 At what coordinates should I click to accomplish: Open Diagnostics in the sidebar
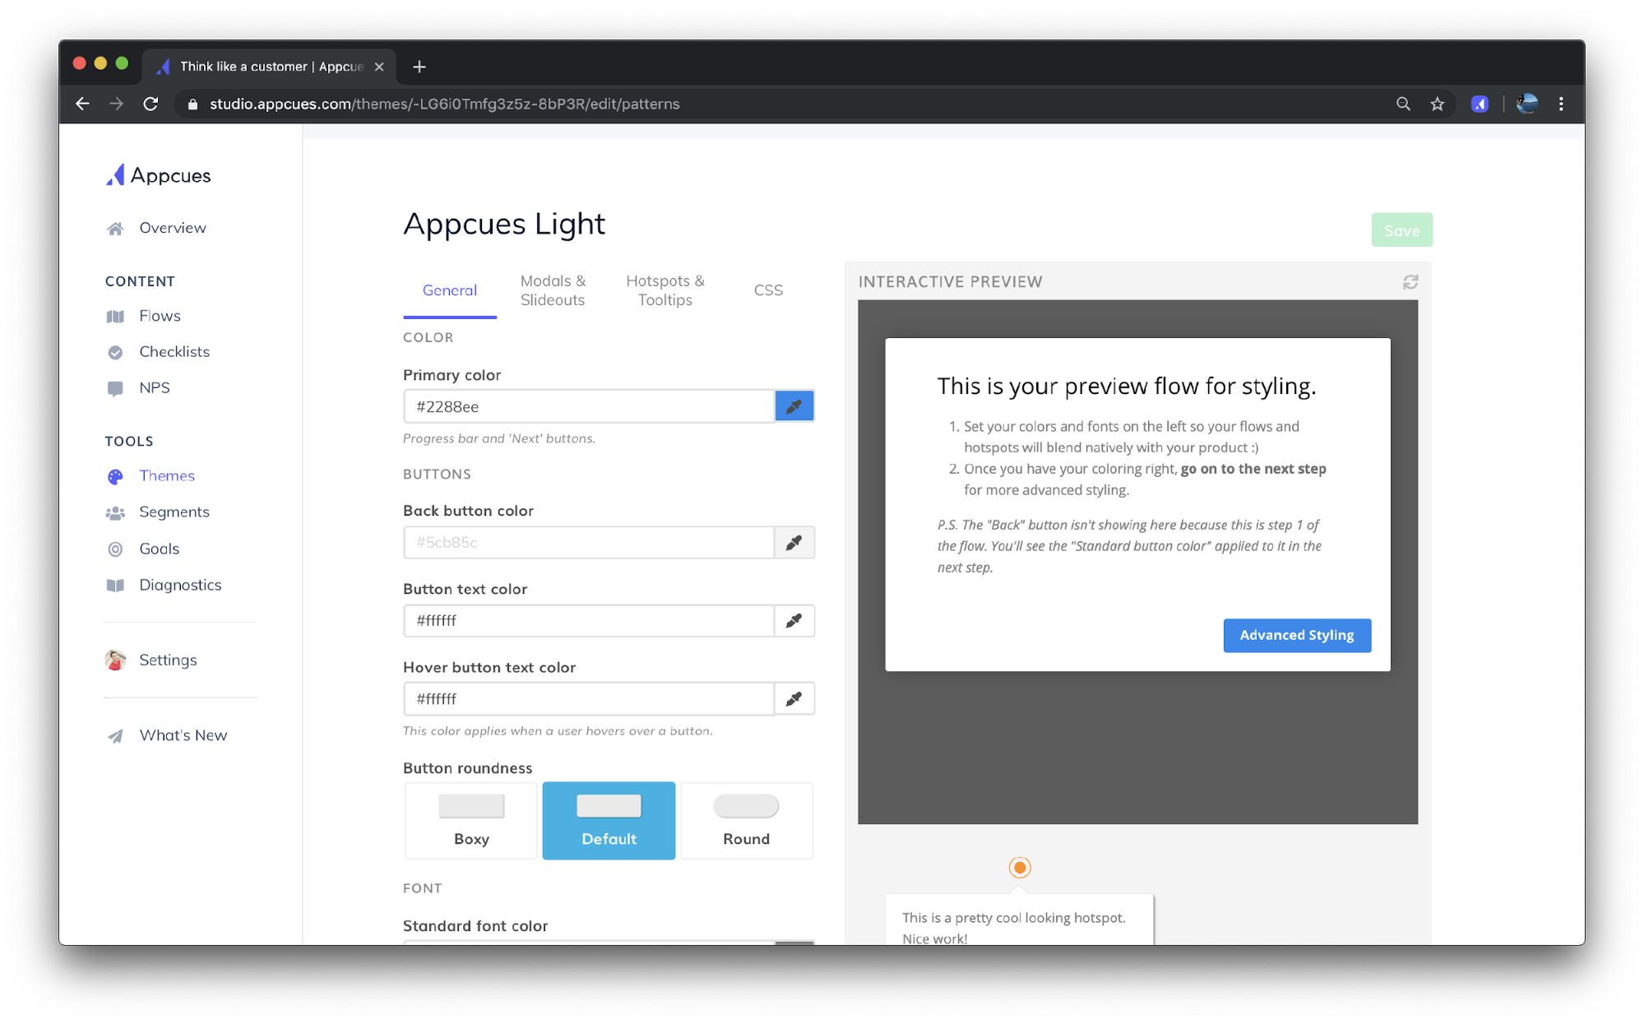(180, 585)
